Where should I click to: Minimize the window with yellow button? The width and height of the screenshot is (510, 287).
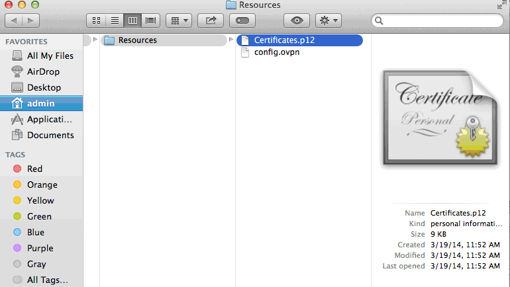pyautogui.click(x=22, y=5)
